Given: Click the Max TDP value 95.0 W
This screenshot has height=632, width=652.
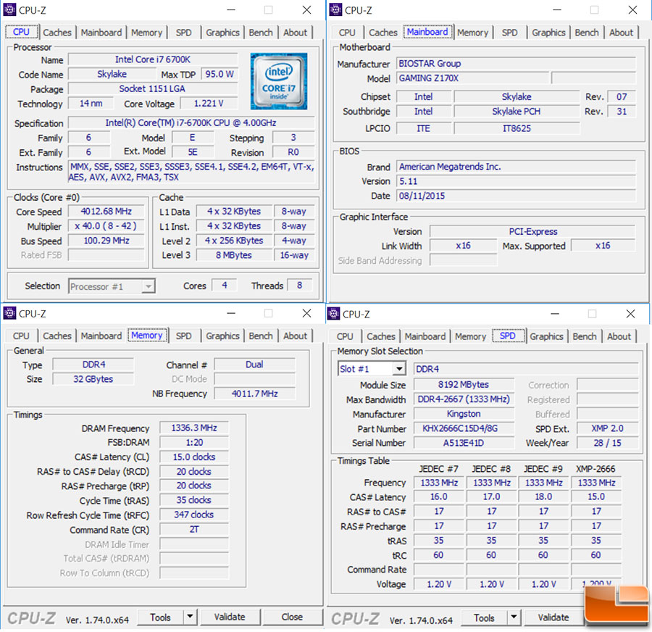Looking at the screenshot, I should 220,74.
